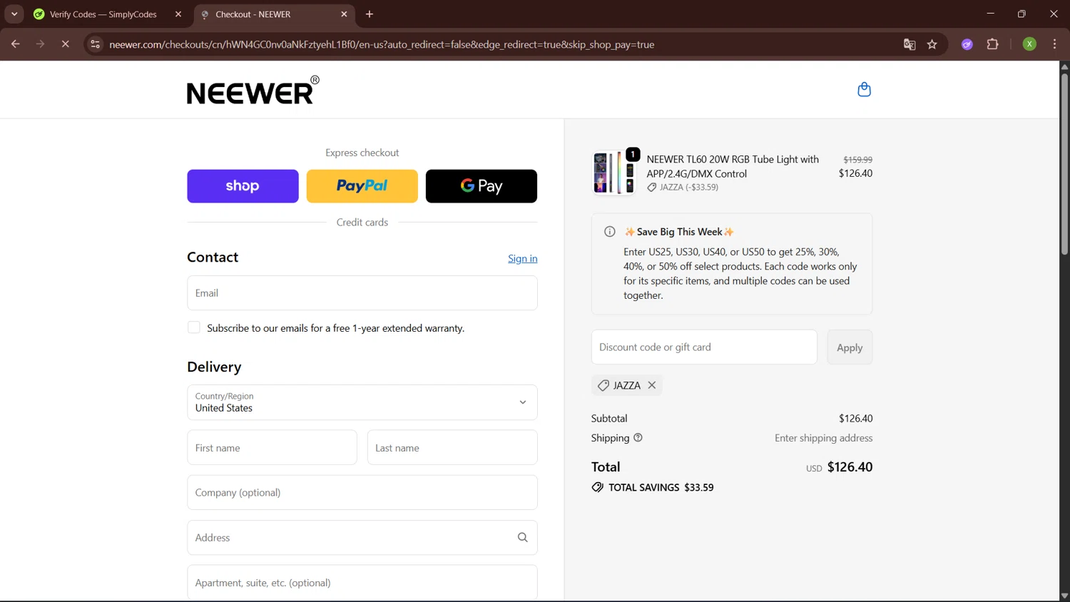Pay with PayPal button
The height and width of the screenshot is (602, 1070).
click(362, 186)
